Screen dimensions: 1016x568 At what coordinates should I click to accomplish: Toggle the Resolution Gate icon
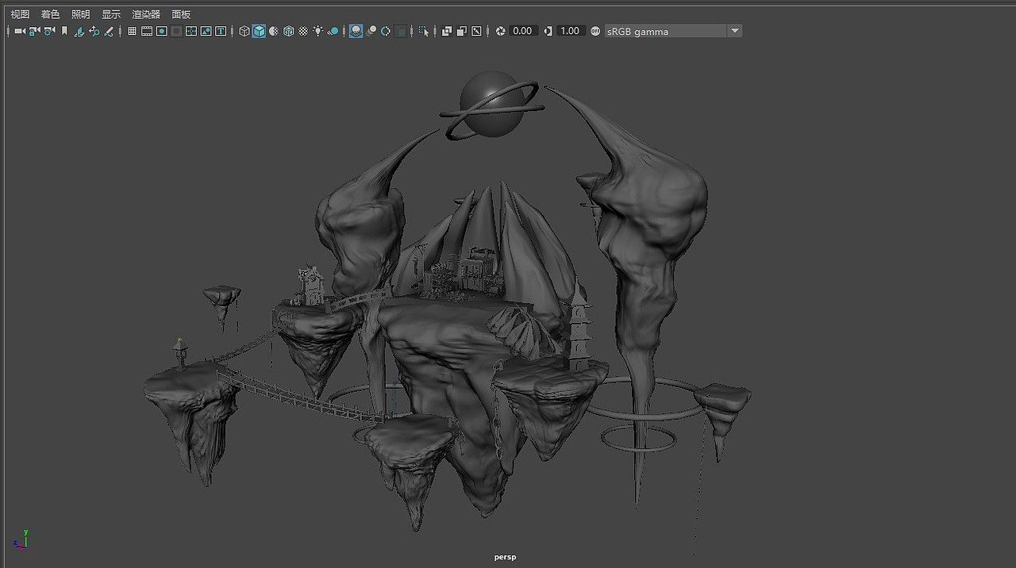click(162, 31)
